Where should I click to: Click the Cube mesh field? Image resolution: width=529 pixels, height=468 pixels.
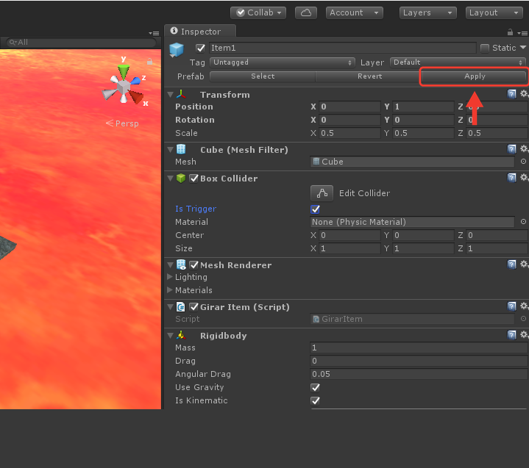pyautogui.click(x=412, y=162)
